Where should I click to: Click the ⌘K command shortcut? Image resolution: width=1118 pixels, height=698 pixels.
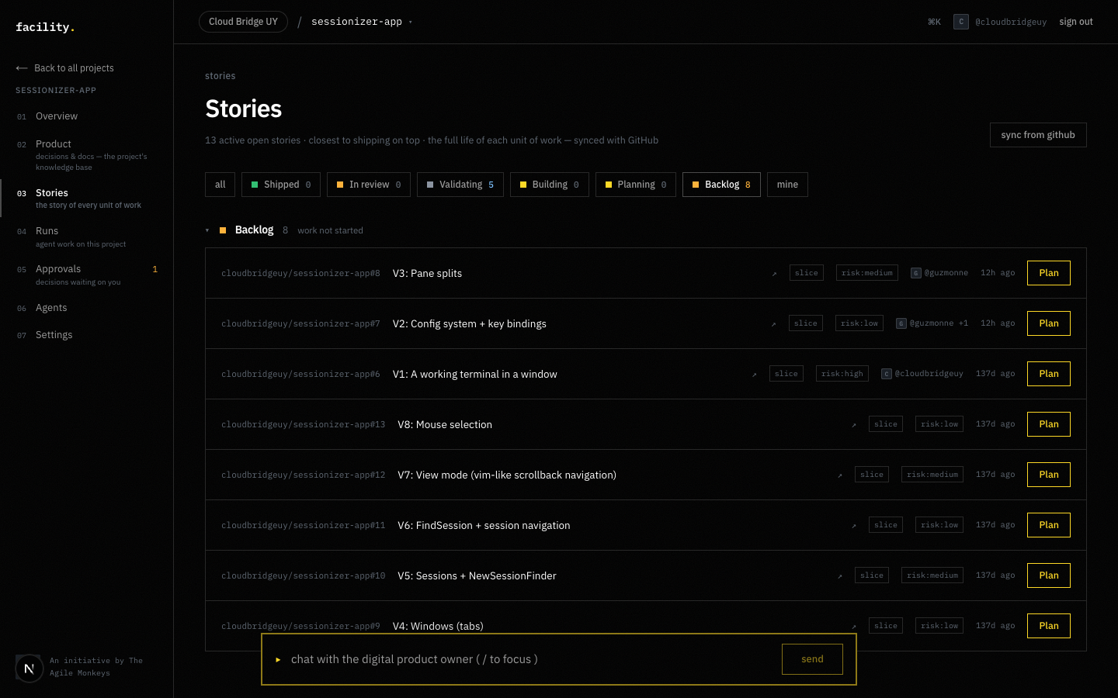coord(934,22)
